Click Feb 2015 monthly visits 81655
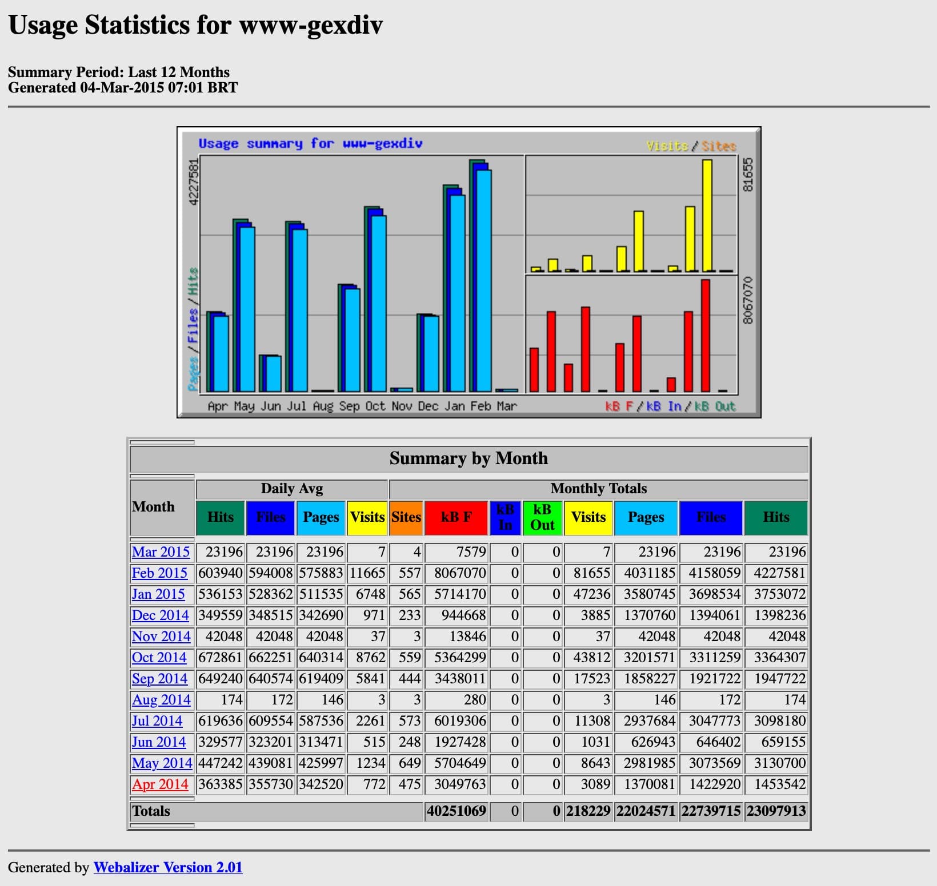Screen dimensions: 937x886 (592, 573)
